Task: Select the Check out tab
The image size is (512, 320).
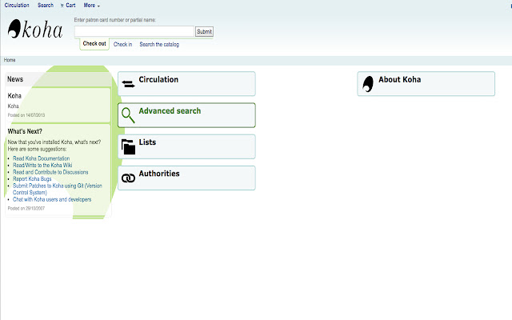Action: [x=94, y=44]
